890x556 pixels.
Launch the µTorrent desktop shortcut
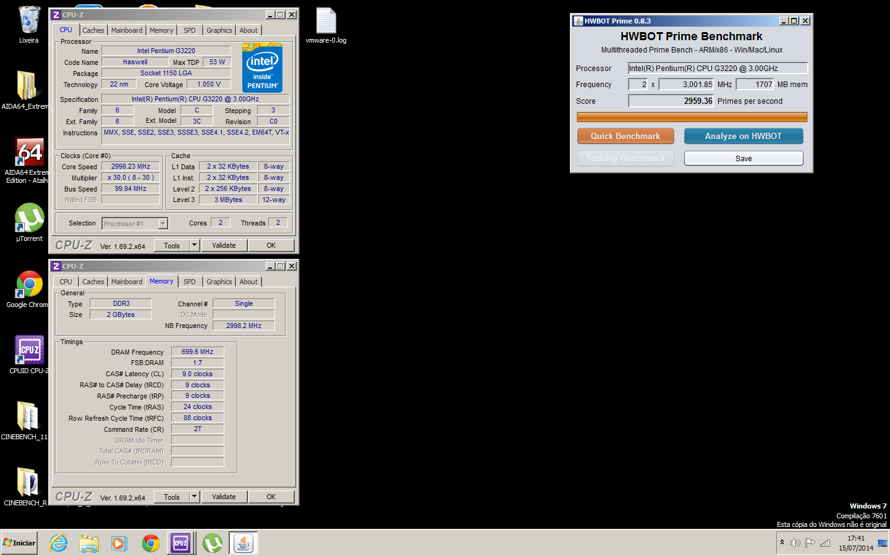29,217
